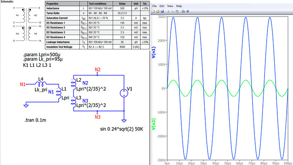293x165 pixels.
Task: Click the Lpri*(2/35)^2 value beside L3
Action: [x=91, y=105]
